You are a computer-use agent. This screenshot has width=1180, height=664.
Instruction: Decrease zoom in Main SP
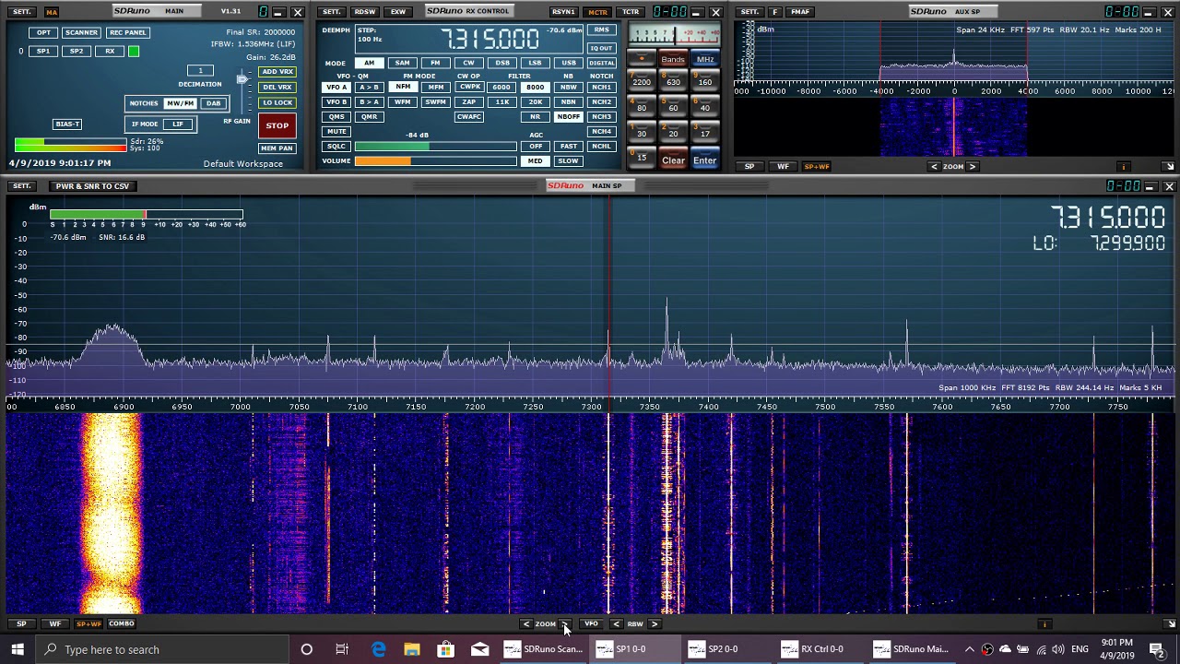(x=526, y=624)
